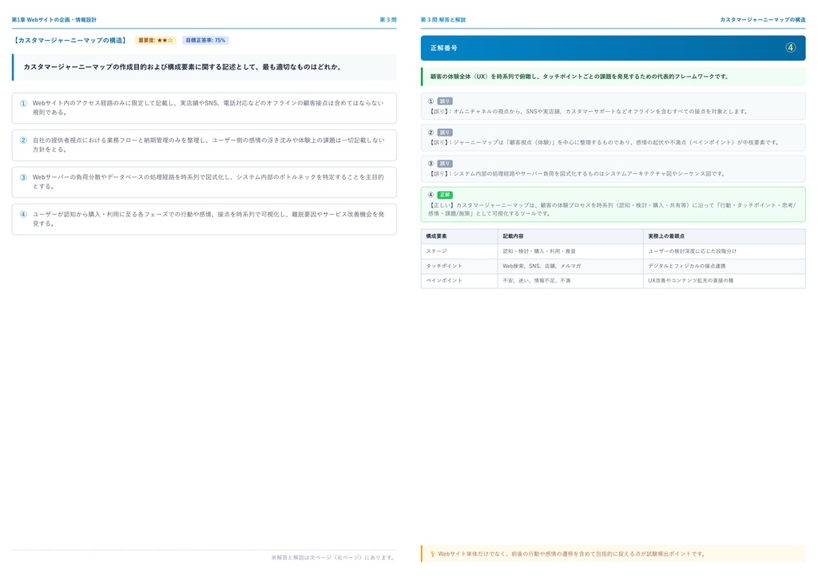Click the 誤り badge next to explanation ①
818x578 pixels.
pyautogui.click(x=444, y=101)
